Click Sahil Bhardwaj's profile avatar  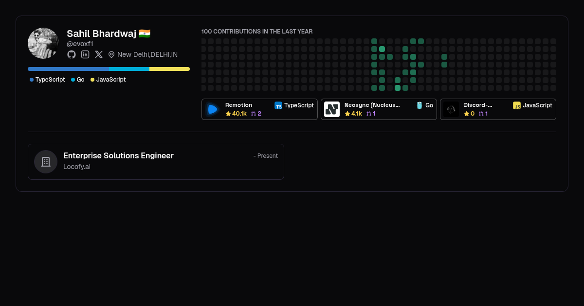tap(43, 43)
